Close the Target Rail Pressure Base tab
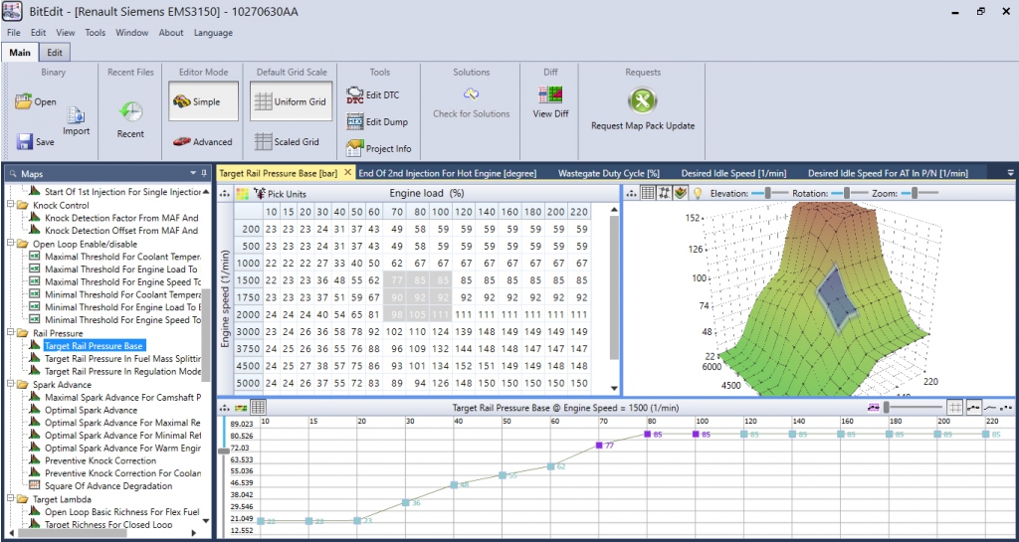The image size is (1019, 542). (x=347, y=173)
